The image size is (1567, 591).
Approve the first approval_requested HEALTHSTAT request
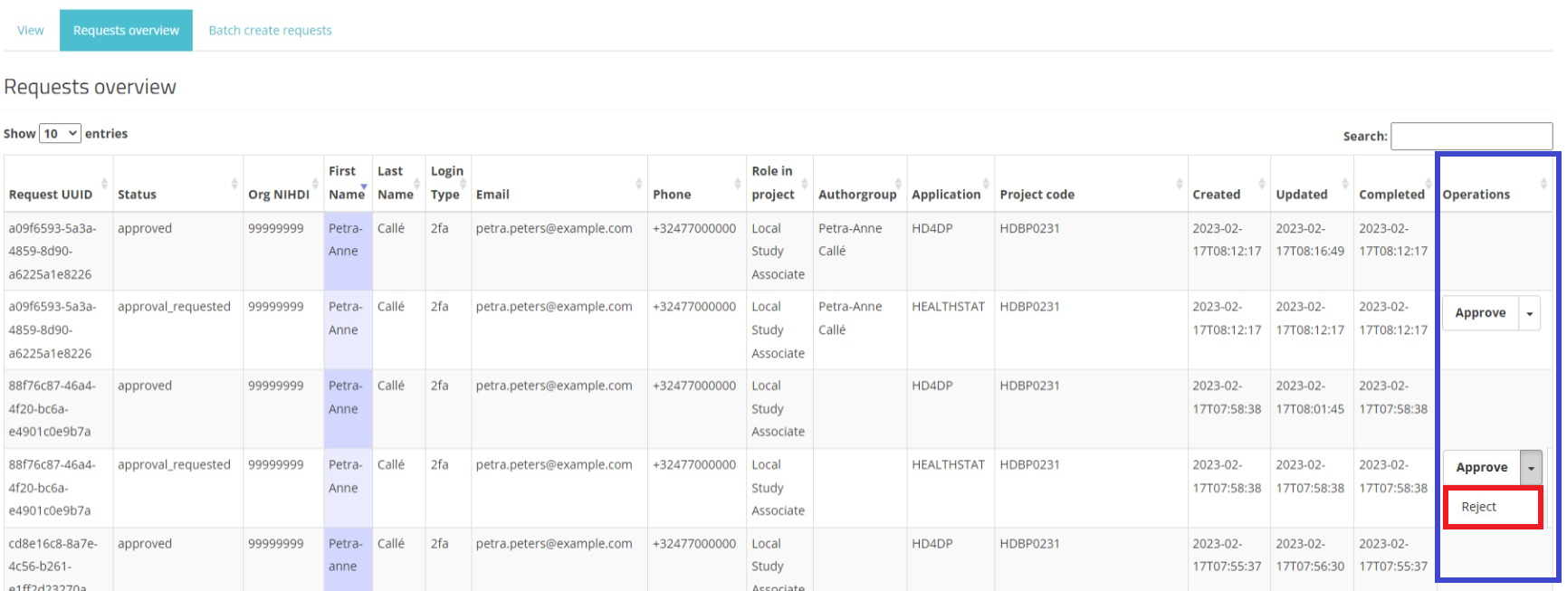tap(1480, 313)
